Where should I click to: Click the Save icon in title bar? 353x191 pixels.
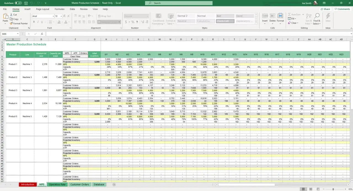(x=26, y=3)
